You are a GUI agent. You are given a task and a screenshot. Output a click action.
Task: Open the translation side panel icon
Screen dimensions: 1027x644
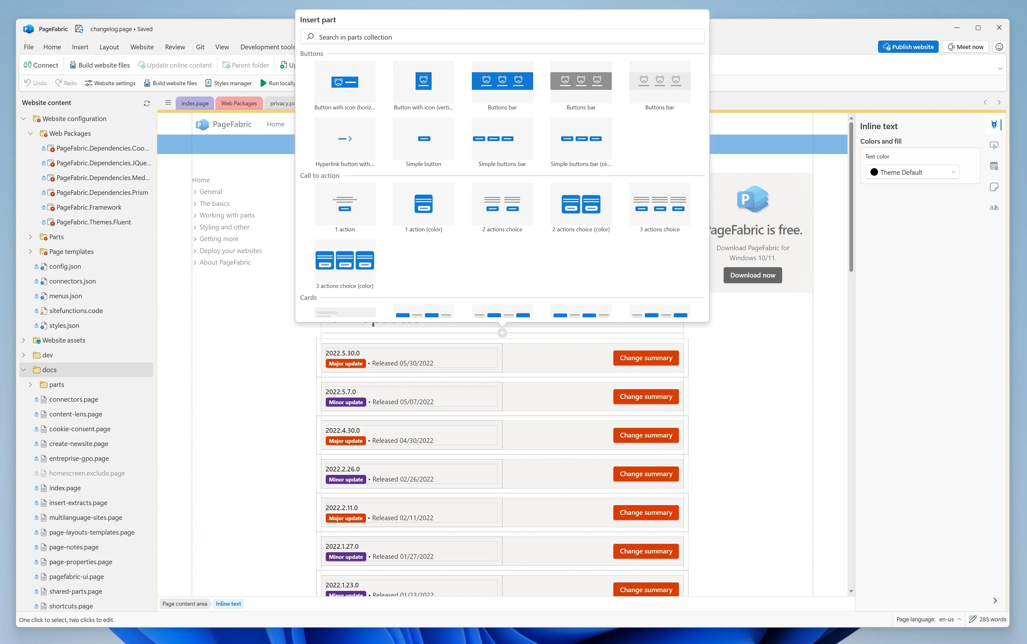pos(994,207)
